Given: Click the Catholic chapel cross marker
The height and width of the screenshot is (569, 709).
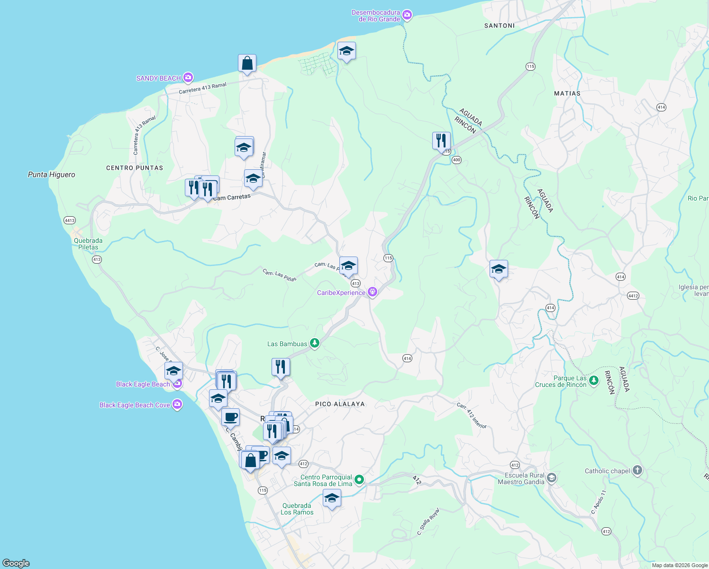Looking at the screenshot, I should tap(637, 470).
